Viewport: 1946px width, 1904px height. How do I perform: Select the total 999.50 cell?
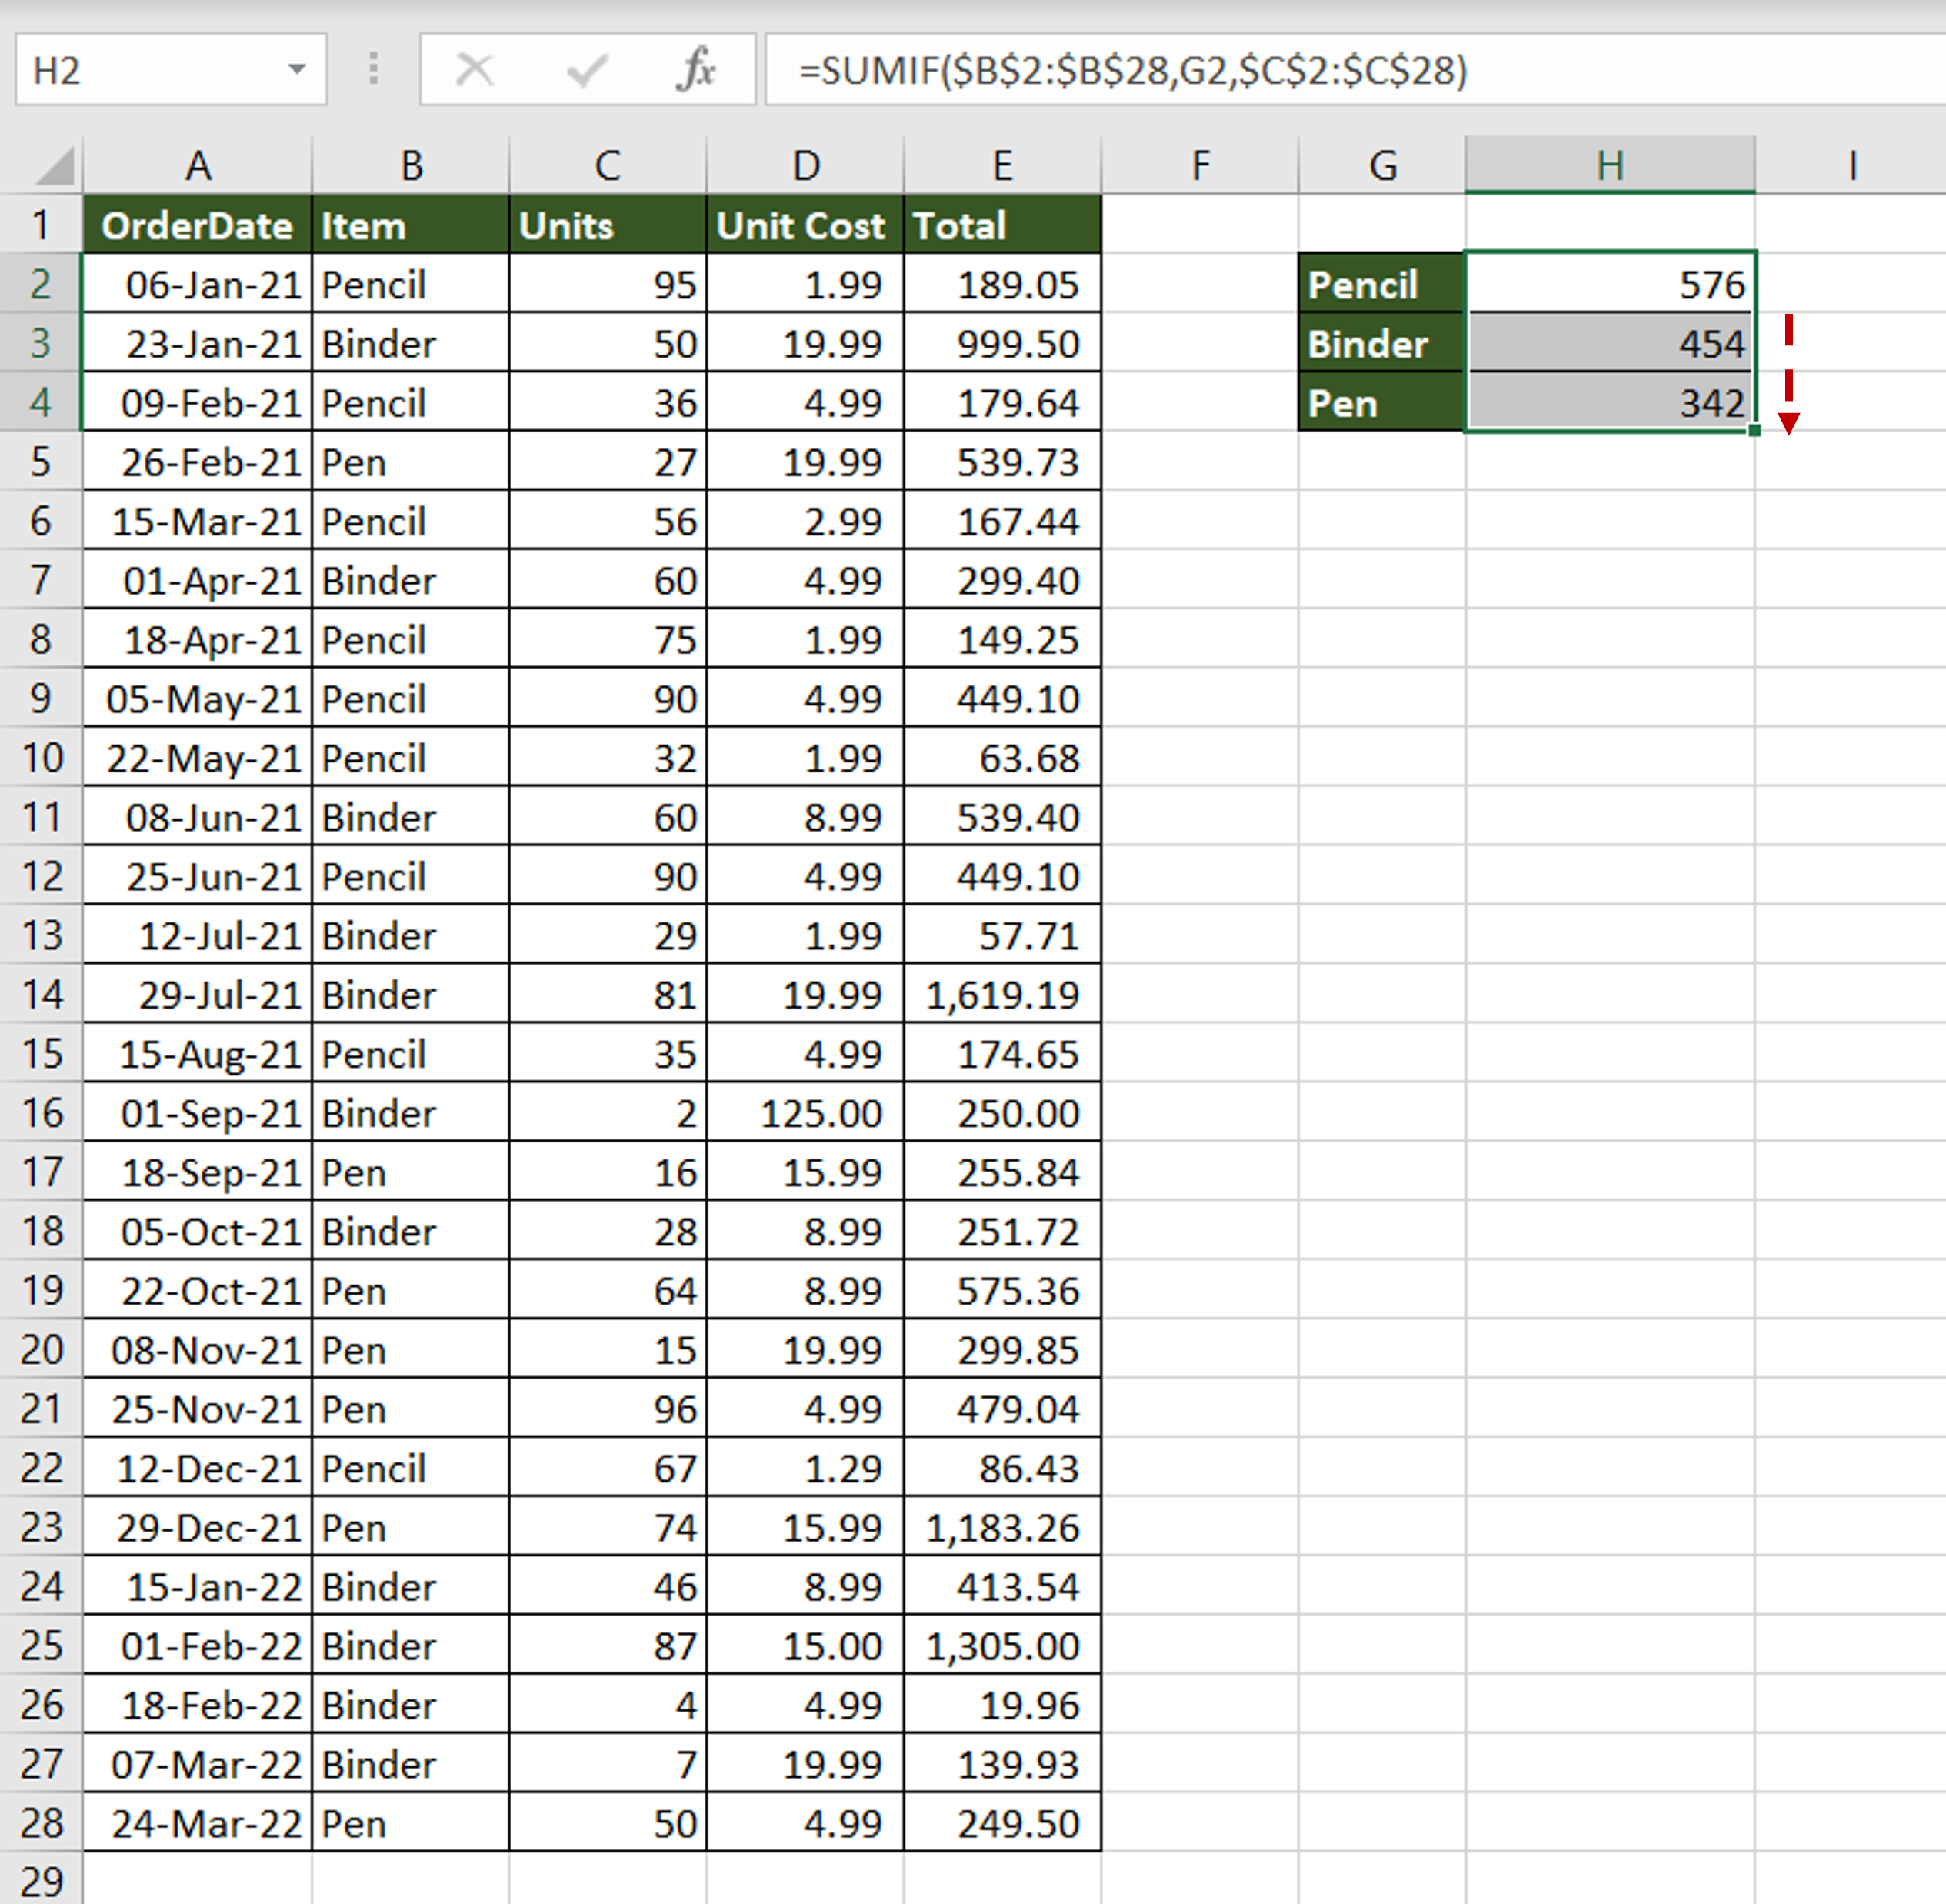pyautogui.click(x=1002, y=343)
